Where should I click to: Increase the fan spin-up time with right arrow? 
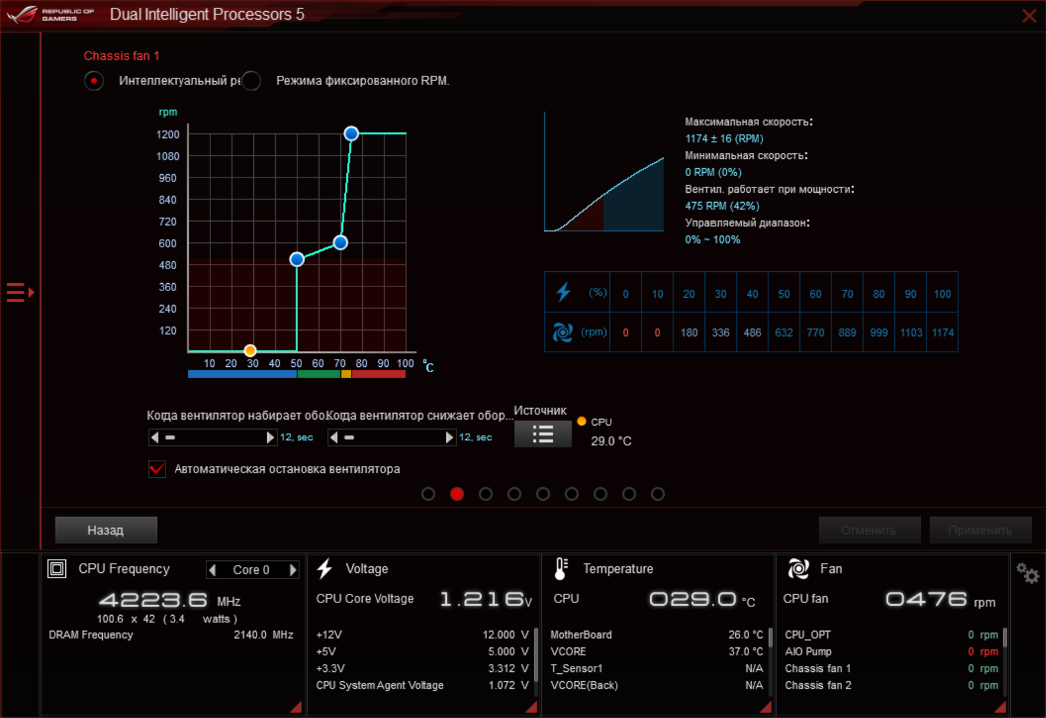pyautogui.click(x=270, y=438)
